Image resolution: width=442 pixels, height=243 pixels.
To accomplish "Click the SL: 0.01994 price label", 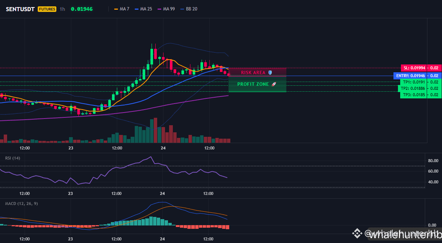I will pyautogui.click(x=414, y=68).
